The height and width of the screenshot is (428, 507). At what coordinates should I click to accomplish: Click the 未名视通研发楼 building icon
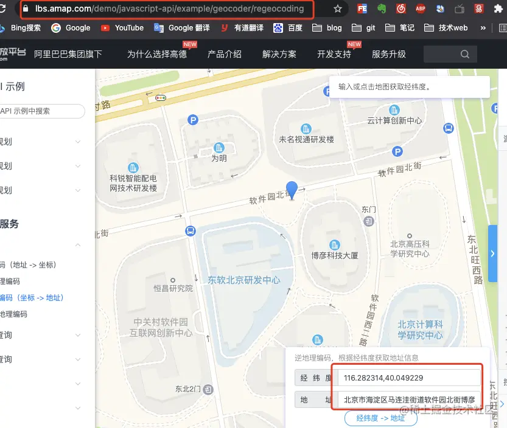306,129
